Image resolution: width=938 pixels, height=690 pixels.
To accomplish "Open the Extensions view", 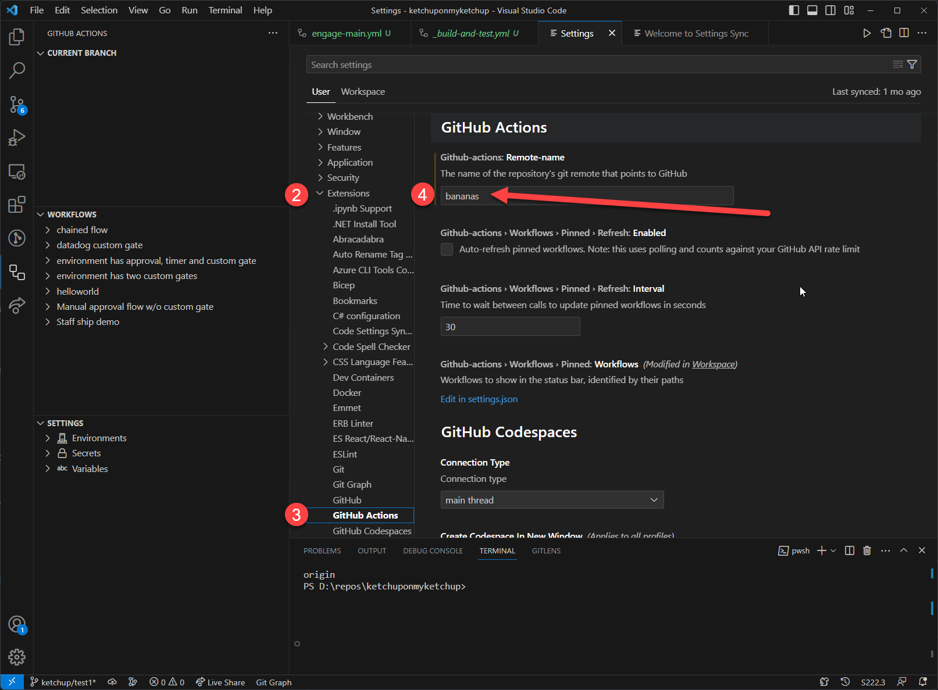I will pyautogui.click(x=17, y=205).
